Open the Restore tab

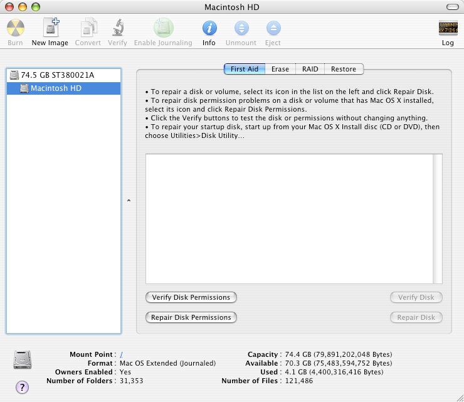pos(344,69)
